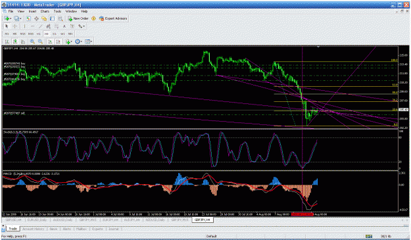Toggle chart Auto Scroll
The image size is (411, 240).
click(x=51, y=41)
